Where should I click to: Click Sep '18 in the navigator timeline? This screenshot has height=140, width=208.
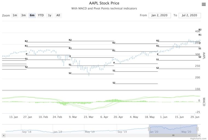[x=27, y=132]
